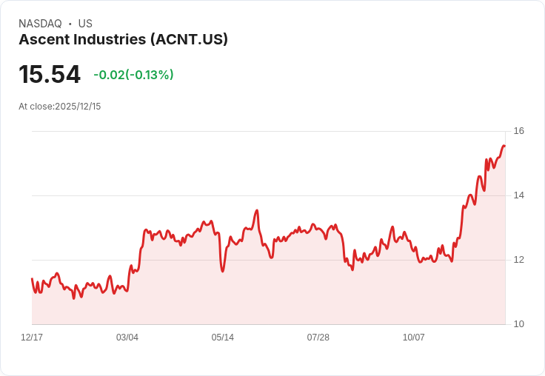The height and width of the screenshot is (376, 545).
Task: Click the 03/04 date axis label
Action: point(127,337)
